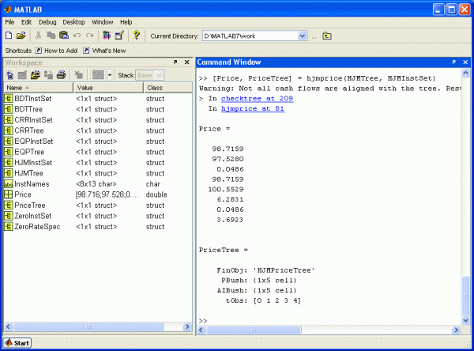Load data file into Workspace icon
This screenshot has height=351, width=474.
[x=36, y=75]
